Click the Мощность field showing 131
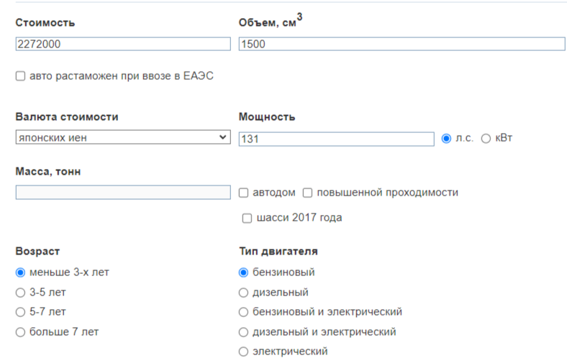 (x=336, y=139)
